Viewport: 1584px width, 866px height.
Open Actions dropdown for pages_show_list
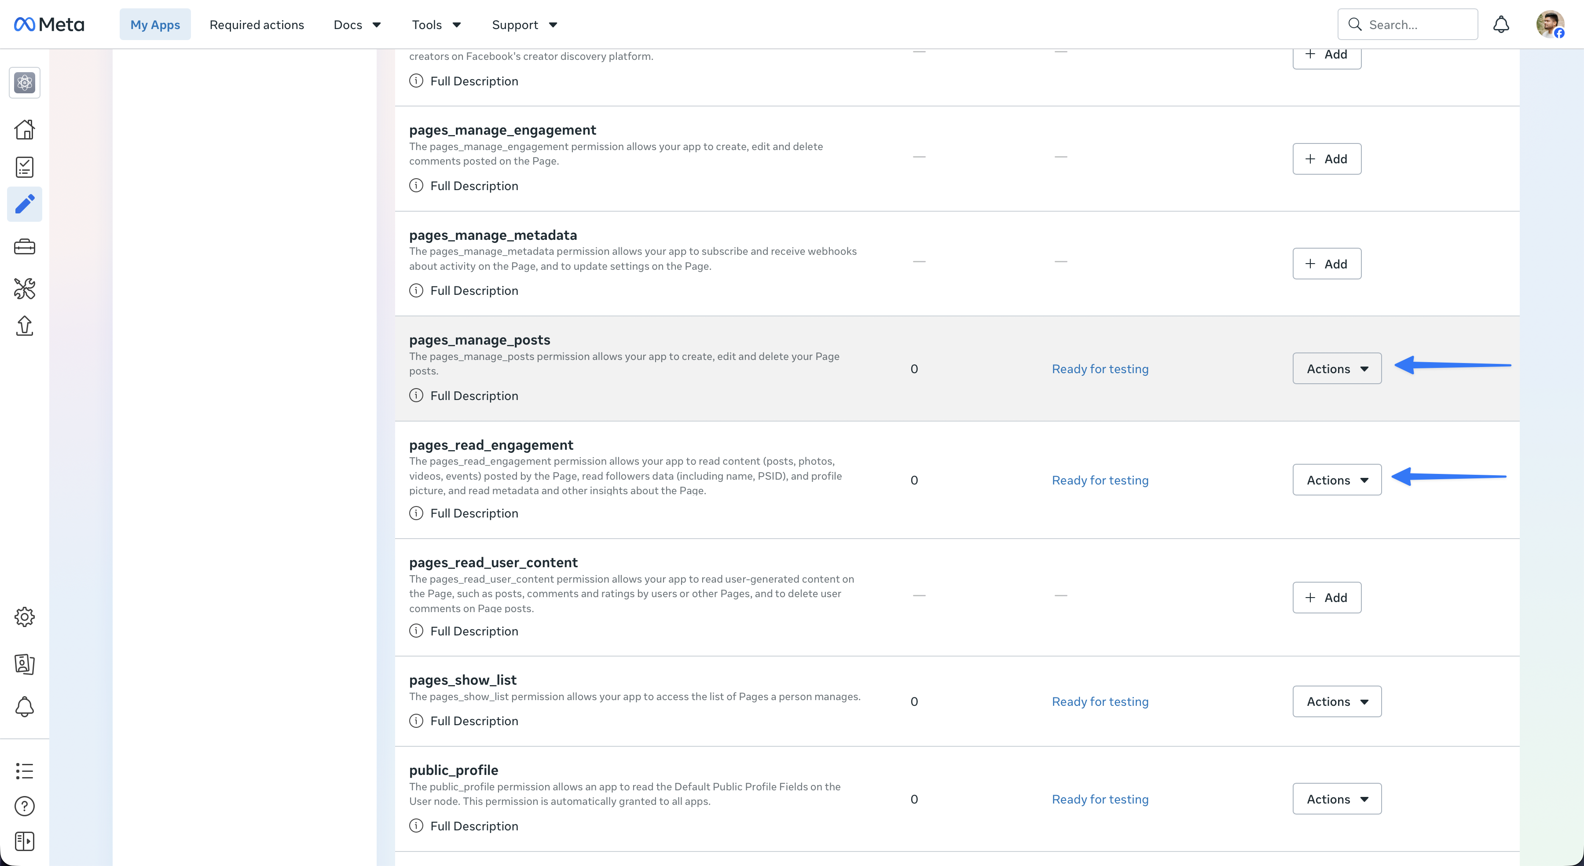(x=1337, y=701)
